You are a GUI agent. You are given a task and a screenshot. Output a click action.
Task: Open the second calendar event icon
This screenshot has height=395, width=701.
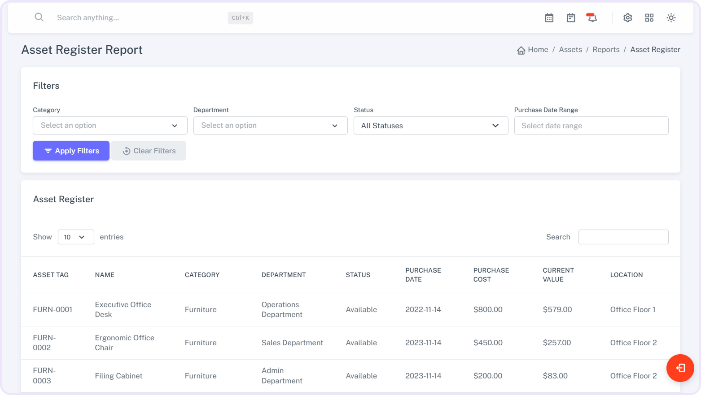(570, 18)
